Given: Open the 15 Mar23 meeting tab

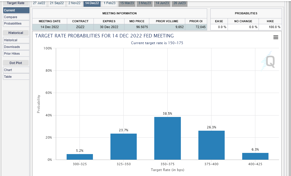Looking at the screenshot, I should (127, 3).
